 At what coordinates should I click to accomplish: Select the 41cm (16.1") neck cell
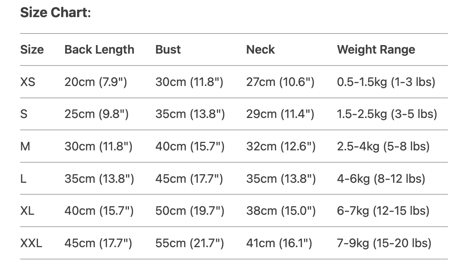pyautogui.click(x=279, y=243)
